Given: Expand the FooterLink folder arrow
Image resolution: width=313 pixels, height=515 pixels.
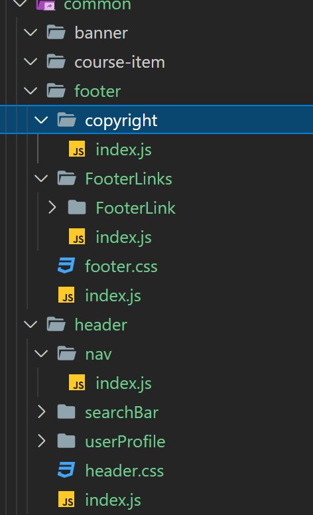Looking at the screenshot, I should click(52, 208).
